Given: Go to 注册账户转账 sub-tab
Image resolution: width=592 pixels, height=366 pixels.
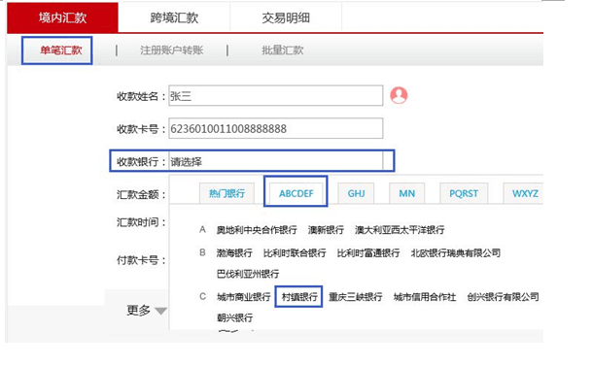Looking at the screenshot, I should [x=172, y=50].
